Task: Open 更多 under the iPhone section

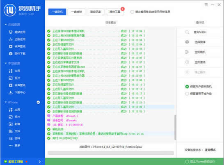Action: point(14,145)
